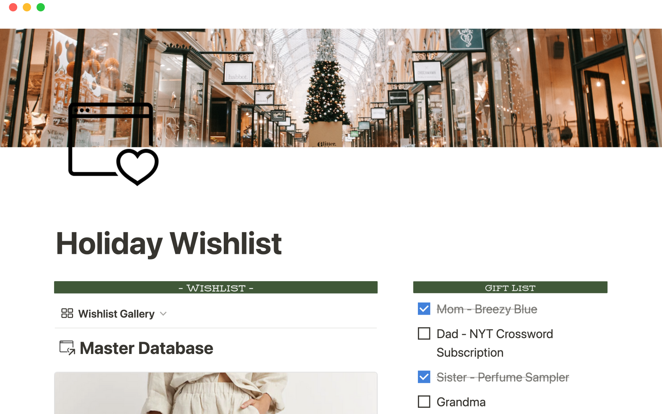Screen dimensions: 662x414
Task: Click the Holiday Wishlist page title
Action: pos(169,244)
